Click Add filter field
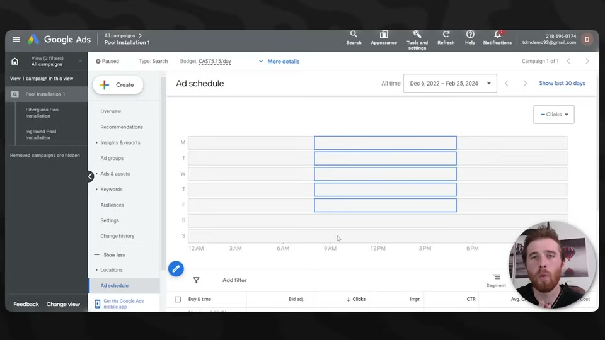The width and height of the screenshot is (605, 340). [x=234, y=280]
